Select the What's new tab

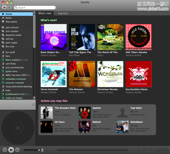tap(45, 13)
